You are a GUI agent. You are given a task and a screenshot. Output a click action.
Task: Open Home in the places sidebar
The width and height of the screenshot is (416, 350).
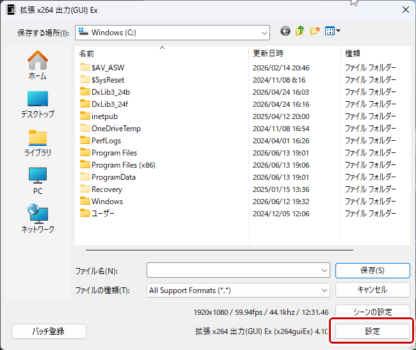(38, 65)
